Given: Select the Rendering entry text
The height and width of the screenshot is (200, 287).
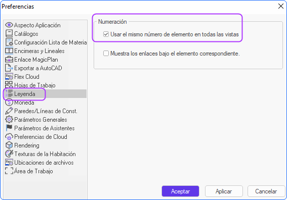Looking at the screenshot, I should pos(27,145).
